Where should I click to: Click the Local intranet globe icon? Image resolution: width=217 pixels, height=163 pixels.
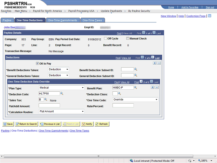coord(132,161)
